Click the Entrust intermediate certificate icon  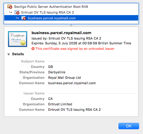click(x=17, y=12)
